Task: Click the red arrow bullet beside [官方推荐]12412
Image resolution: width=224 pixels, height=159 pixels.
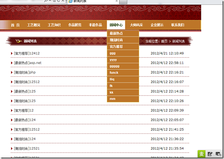Action: 12,53
